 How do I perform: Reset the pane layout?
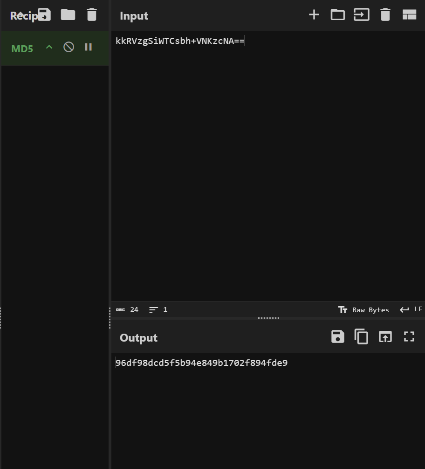[409, 15]
